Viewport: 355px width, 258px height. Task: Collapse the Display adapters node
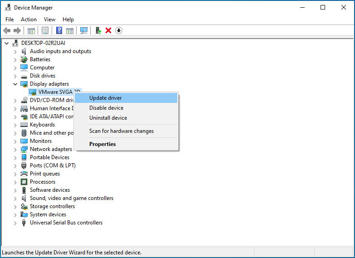15,84
